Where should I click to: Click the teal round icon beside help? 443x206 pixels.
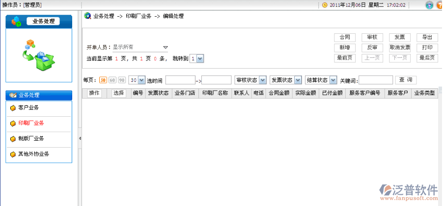pyautogui.click(x=429, y=5)
